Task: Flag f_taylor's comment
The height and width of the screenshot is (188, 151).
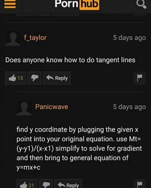Action: click(x=139, y=78)
